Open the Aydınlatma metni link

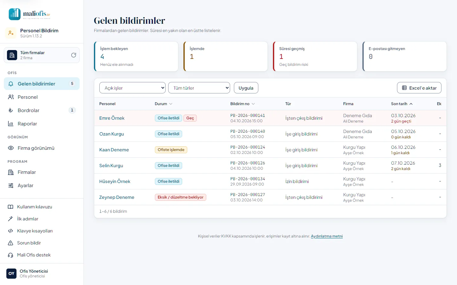coord(327,236)
